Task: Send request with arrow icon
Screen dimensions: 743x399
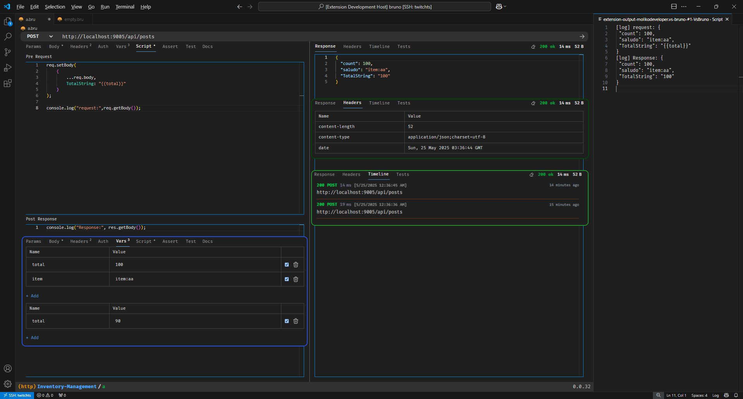Action: [582, 36]
